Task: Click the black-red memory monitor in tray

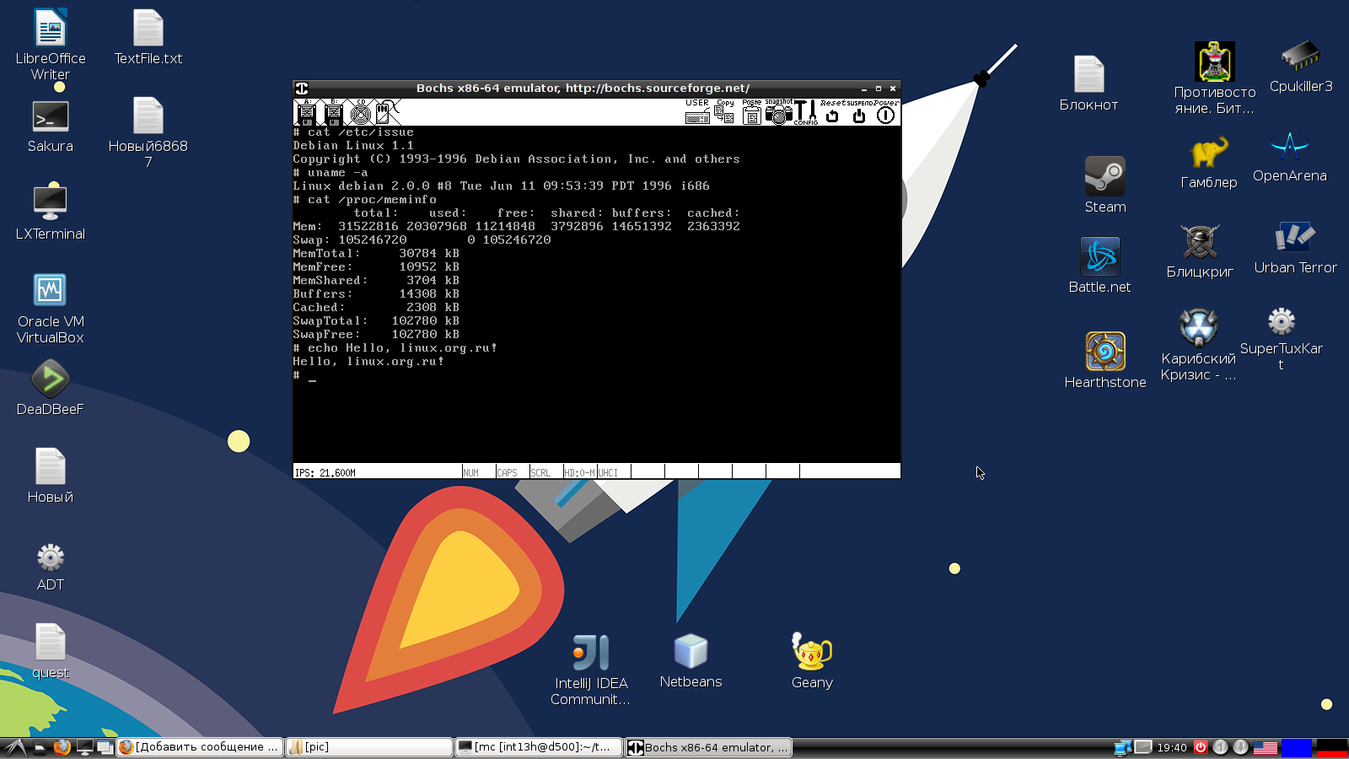Action: tap(1332, 747)
